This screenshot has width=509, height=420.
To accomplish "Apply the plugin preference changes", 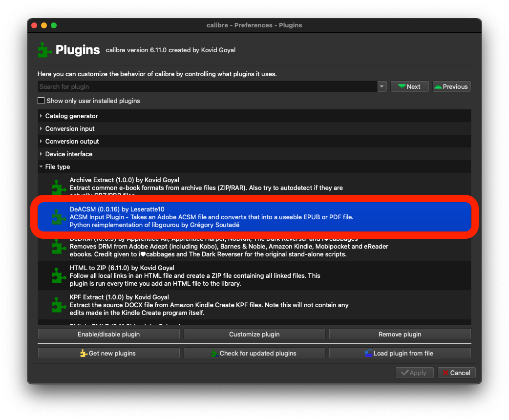I will coord(415,373).
